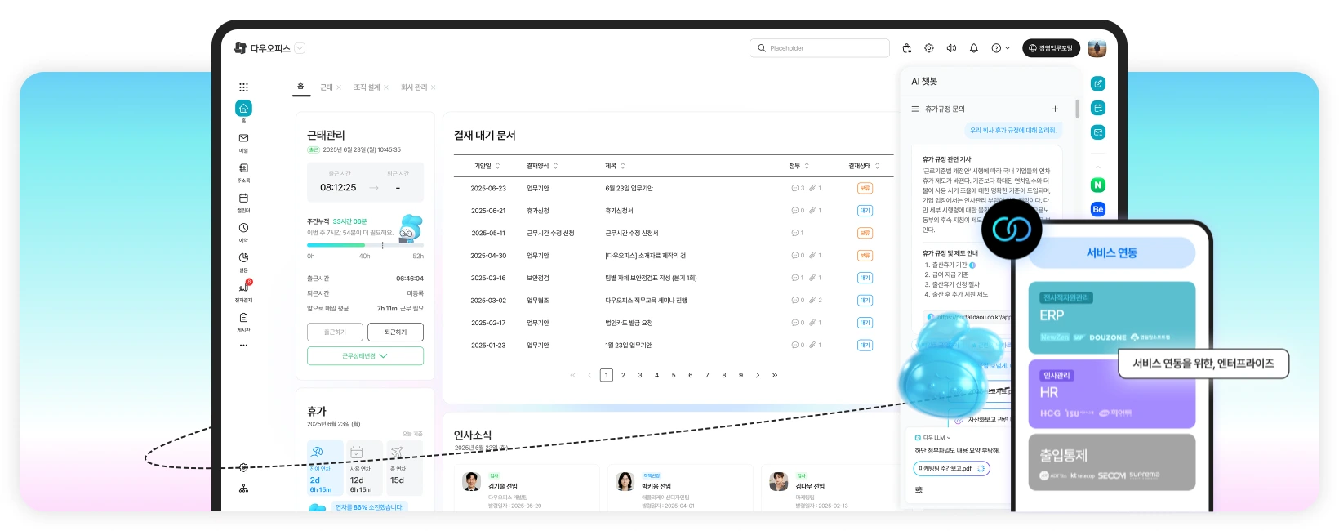
Task: Open the organization chart icon in sidebar
Action: click(243, 489)
